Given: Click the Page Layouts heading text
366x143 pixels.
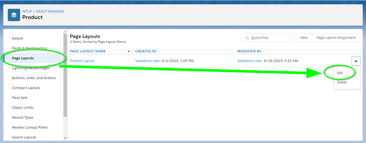Looking at the screenshot, I should click(x=85, y=36).
